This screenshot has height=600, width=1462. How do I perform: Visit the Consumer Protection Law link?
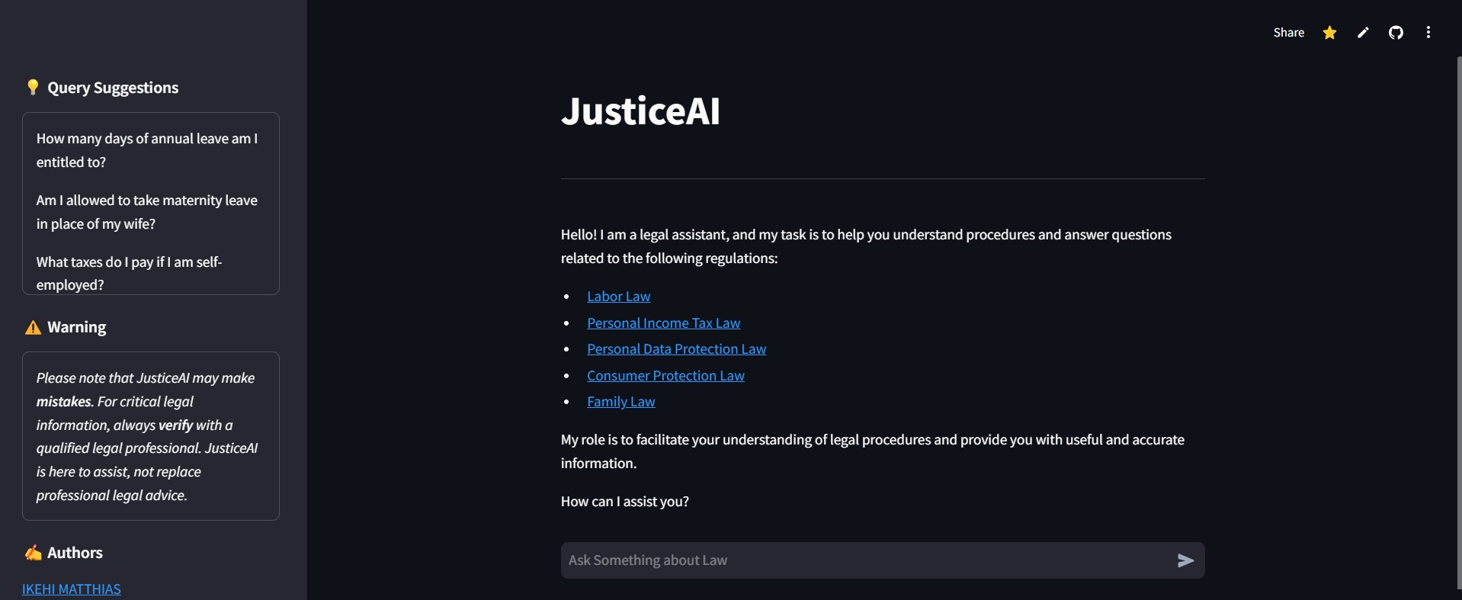(665, 376)
